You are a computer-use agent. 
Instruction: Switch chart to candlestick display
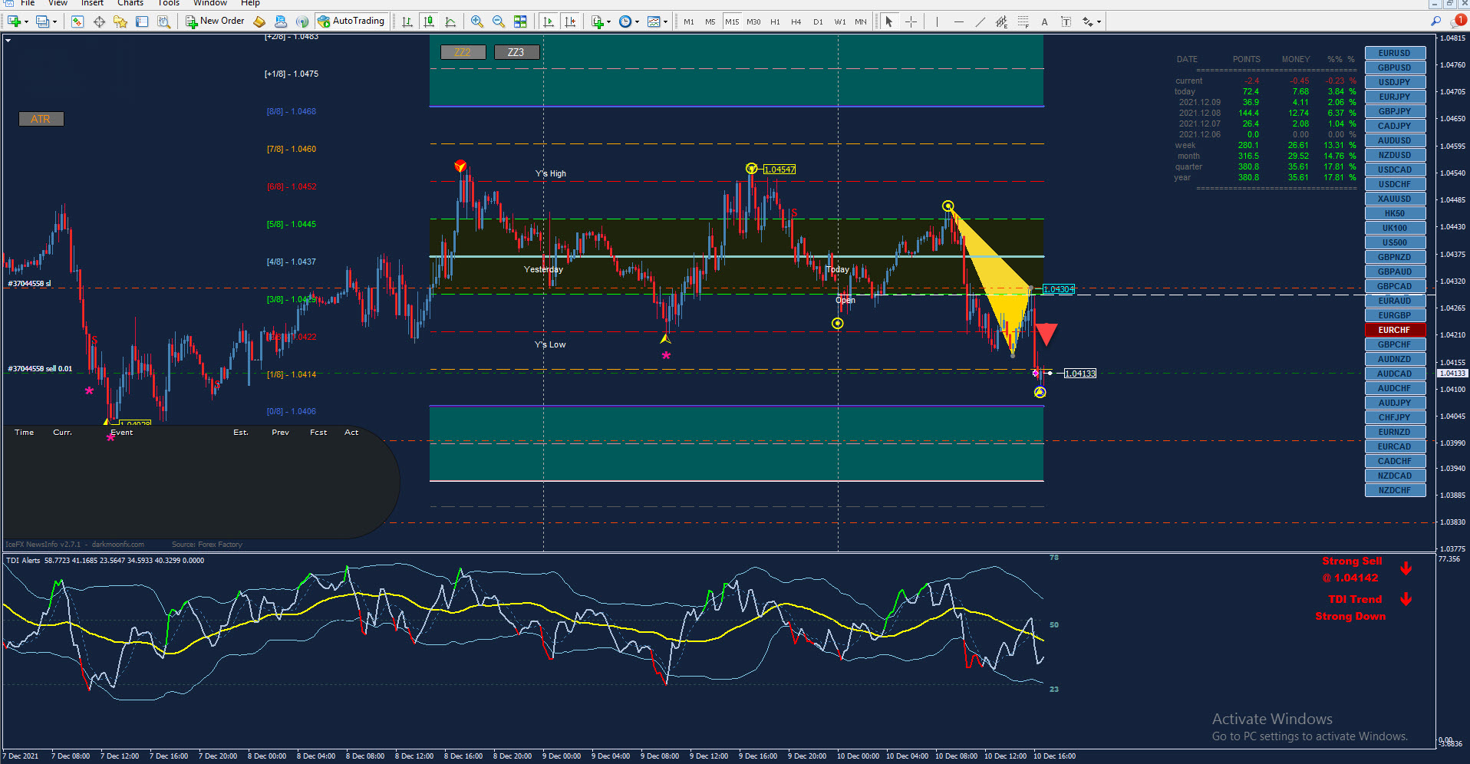[x=429, y=21]
